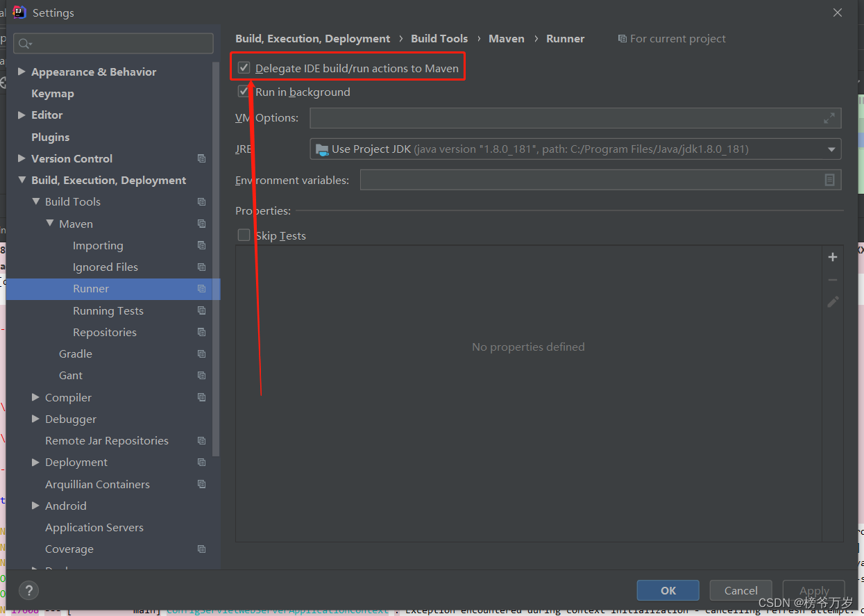The height and width of the screenshot is (616, 864).
Task: Open Gradle settings page
Action: pos(76,354)
